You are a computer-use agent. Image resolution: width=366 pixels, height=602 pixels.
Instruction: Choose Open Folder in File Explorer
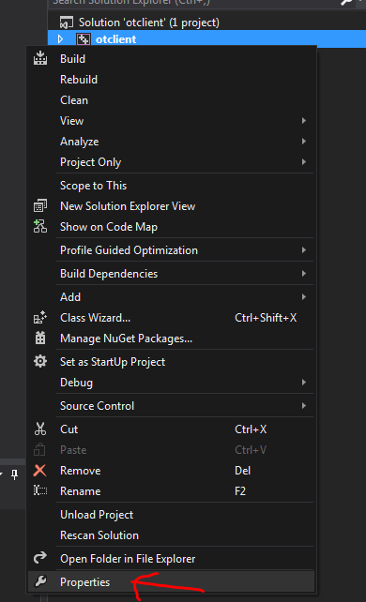(172, 559)
